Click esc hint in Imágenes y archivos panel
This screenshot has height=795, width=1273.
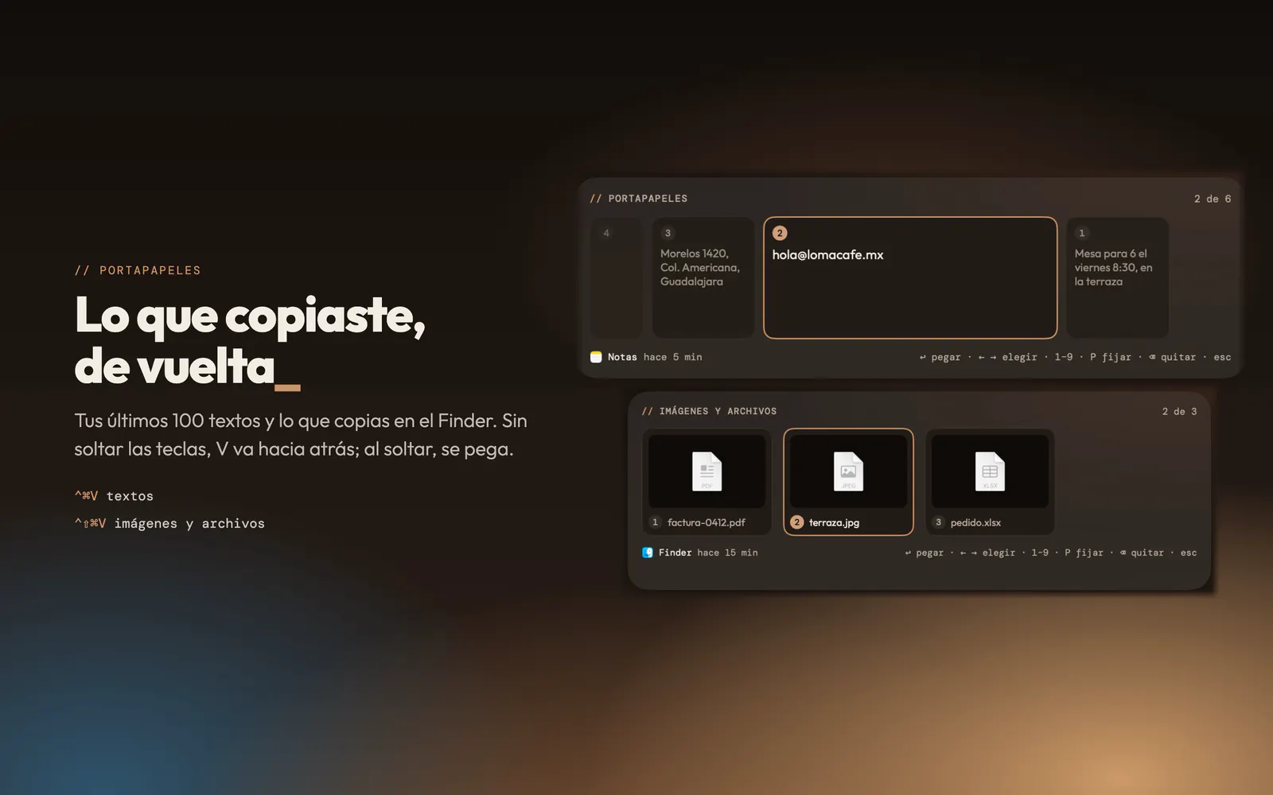coord(1189,553)
